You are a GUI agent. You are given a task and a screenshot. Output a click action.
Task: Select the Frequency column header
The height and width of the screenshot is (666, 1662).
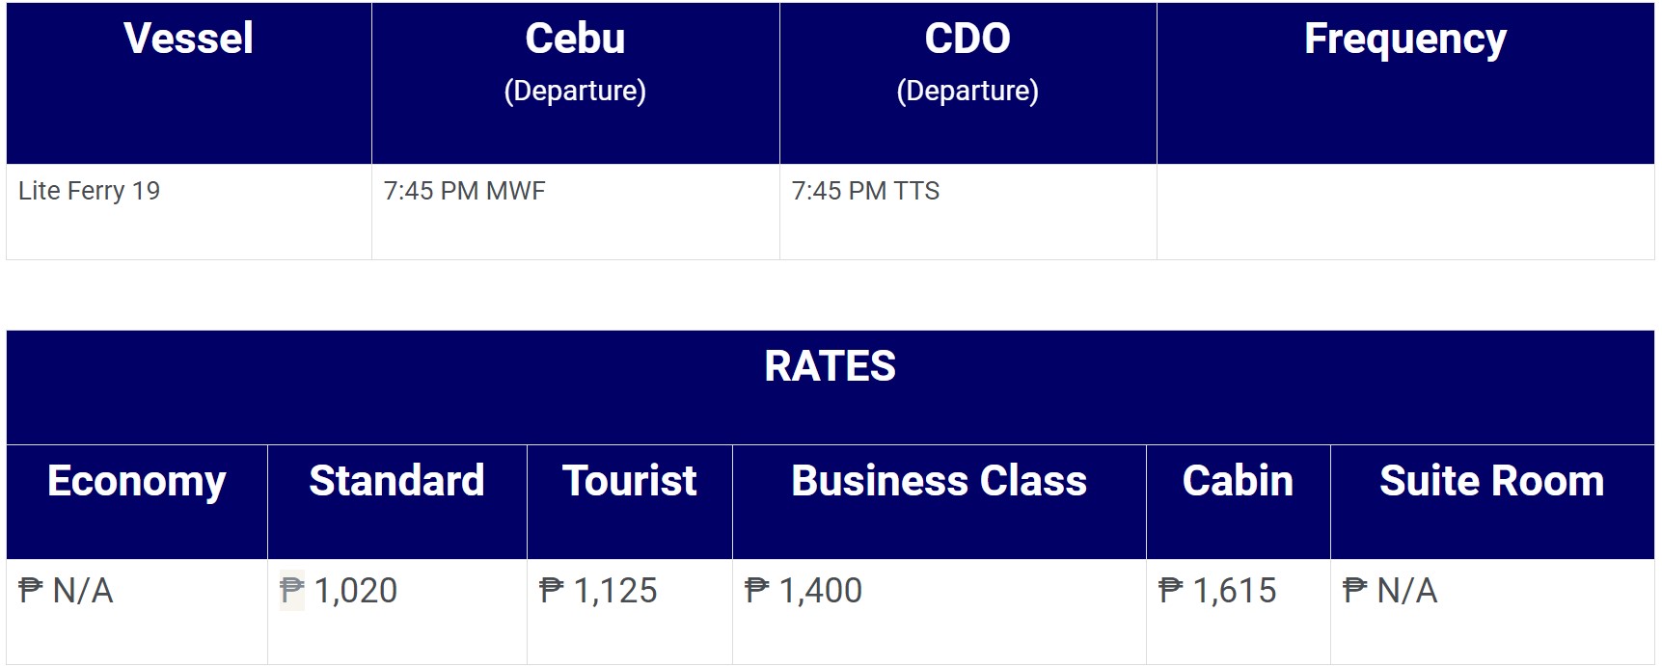1405,83
